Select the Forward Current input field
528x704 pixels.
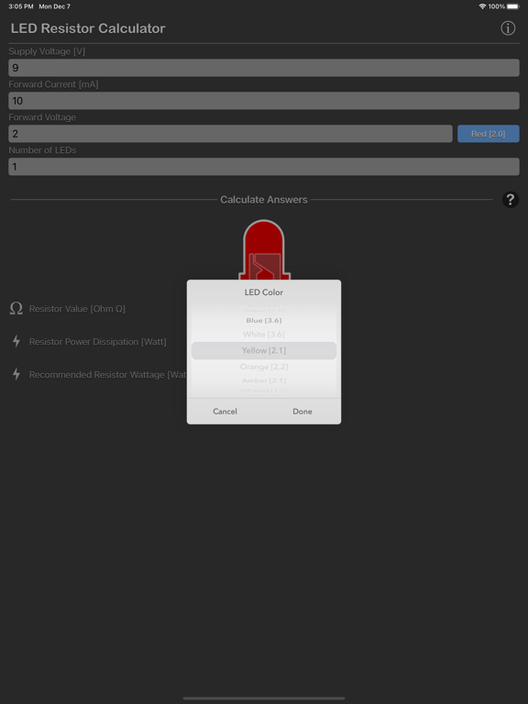[264, 101]
